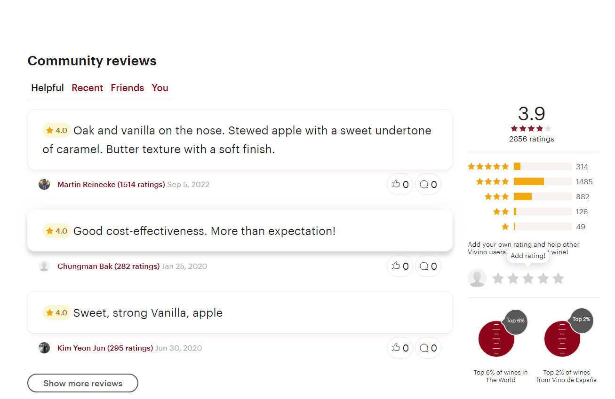The width and height of the screenshot is (615, 399).
Task: Open comments on Chungman Bak's review
Action: 428,266
